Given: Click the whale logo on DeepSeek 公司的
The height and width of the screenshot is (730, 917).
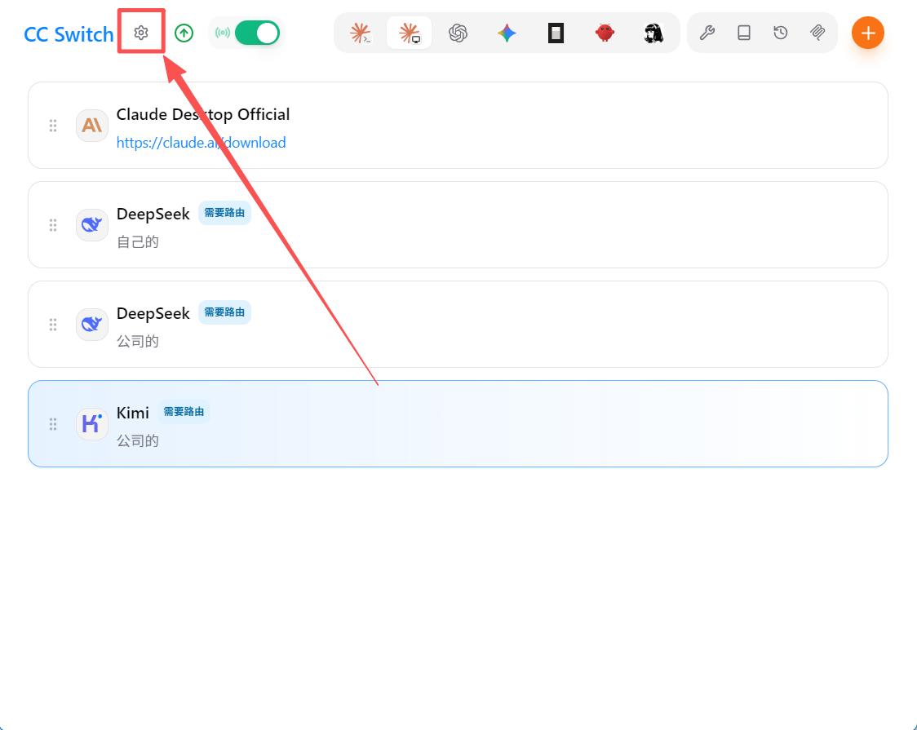Looking at the screenshot, I should click(x=92, y=324).
